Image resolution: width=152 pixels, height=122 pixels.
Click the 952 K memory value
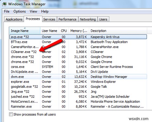coord(83,97)
